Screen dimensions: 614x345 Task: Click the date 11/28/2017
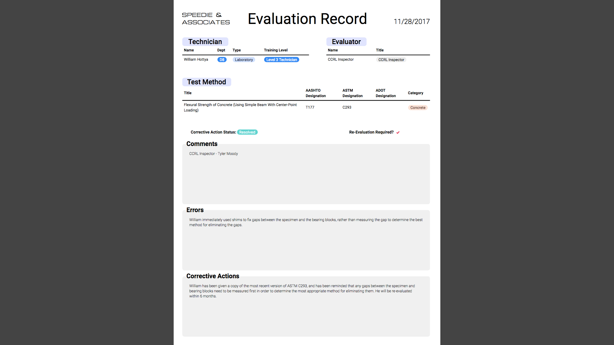pos(412,21)
